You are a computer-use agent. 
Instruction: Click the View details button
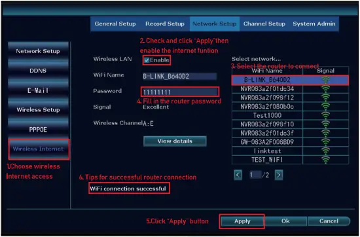tap(175, 141)
